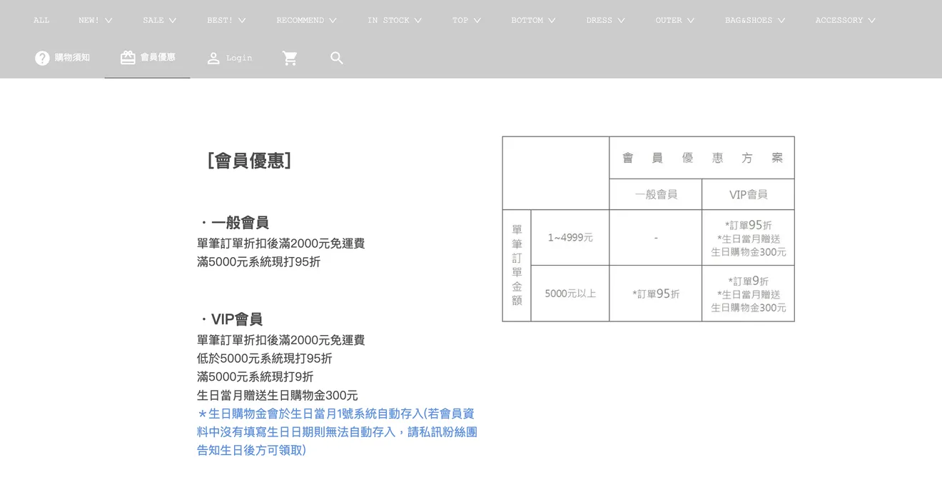Click the question mark help icon
This screenshot has width=942, height=495.
click(x=42, y=58)
